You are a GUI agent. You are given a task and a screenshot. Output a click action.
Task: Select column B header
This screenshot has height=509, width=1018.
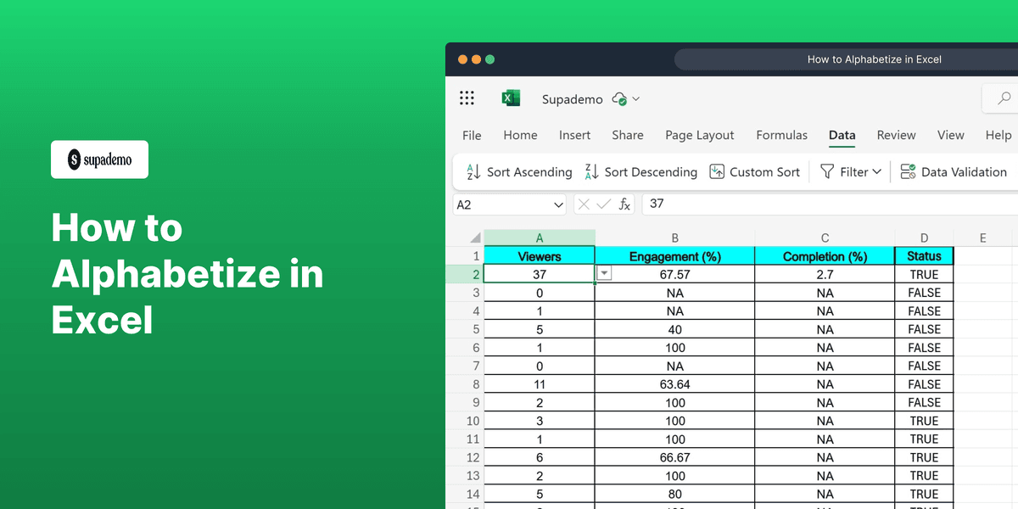tap(674, 238)
